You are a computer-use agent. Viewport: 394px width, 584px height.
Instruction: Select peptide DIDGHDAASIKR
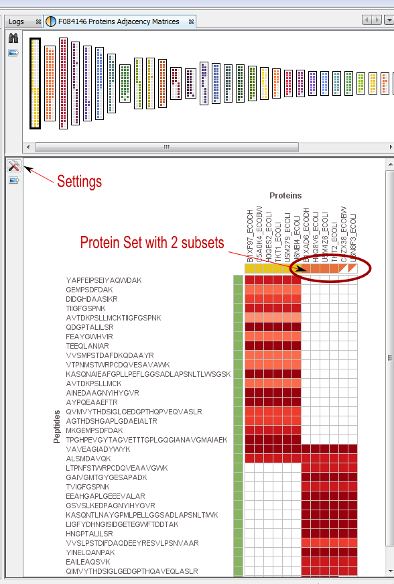point(92,299)
